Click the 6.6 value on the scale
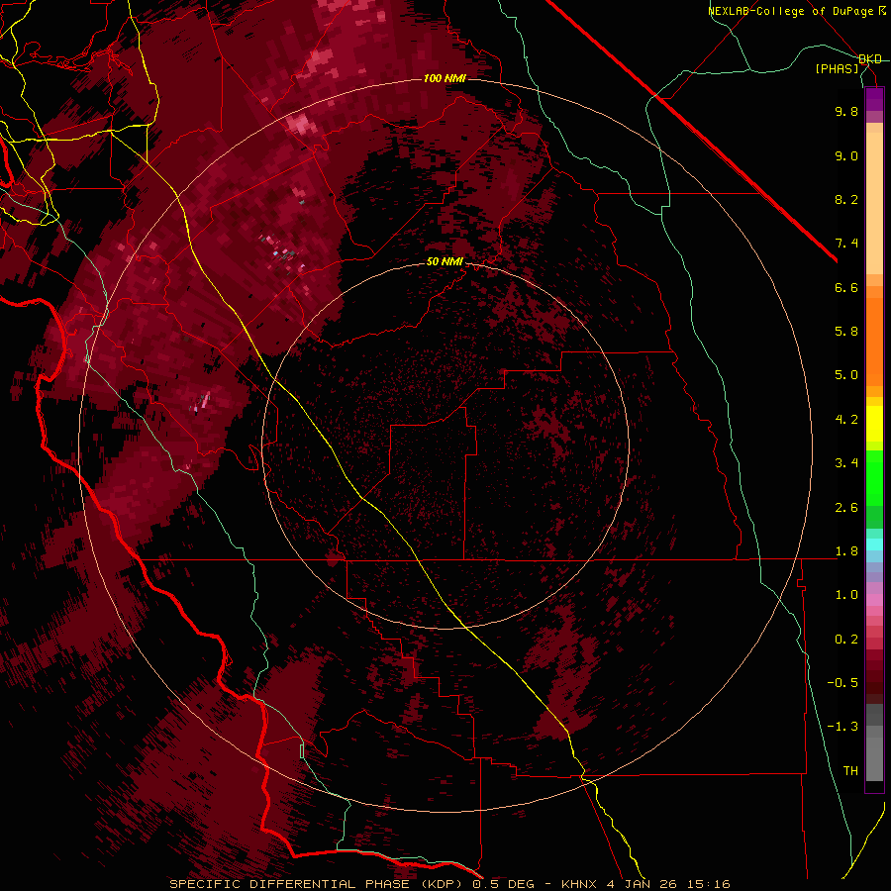 coord(846,287)
